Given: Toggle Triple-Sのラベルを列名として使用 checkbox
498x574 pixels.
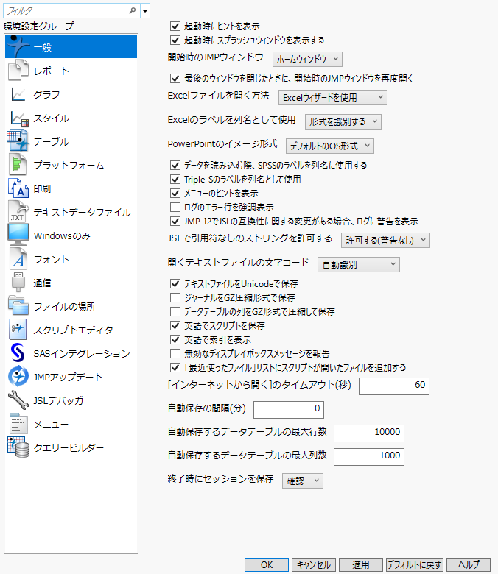Looking at the screenshot, I should tap(175, 179).
